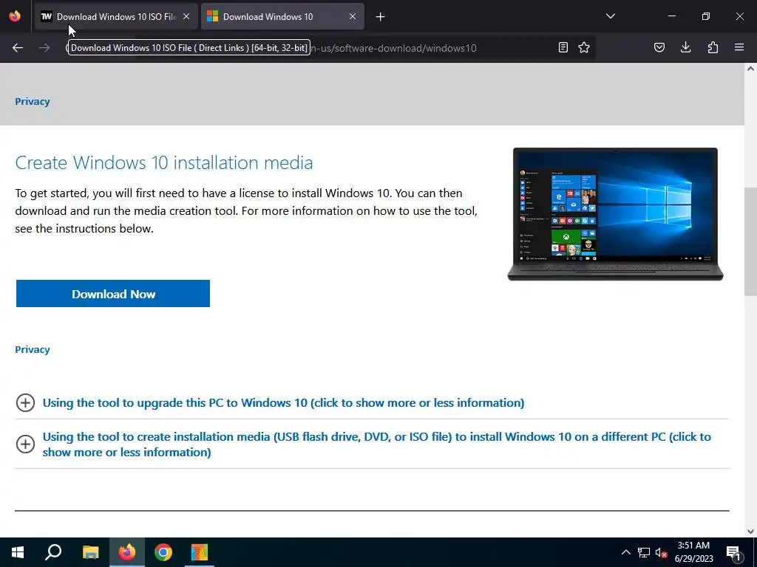Go back to previous page
This screenshot has width=757, height=567.
click(x=18, y=48)
